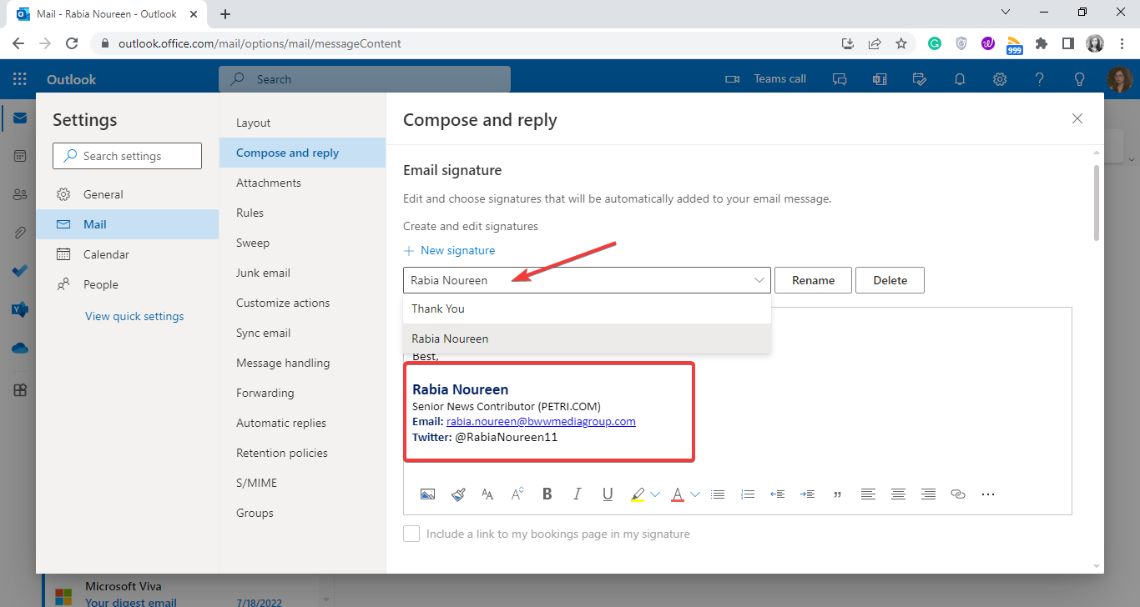Apply italic formatting
This screenshot has height=607, width=1140.
[577, 494]
